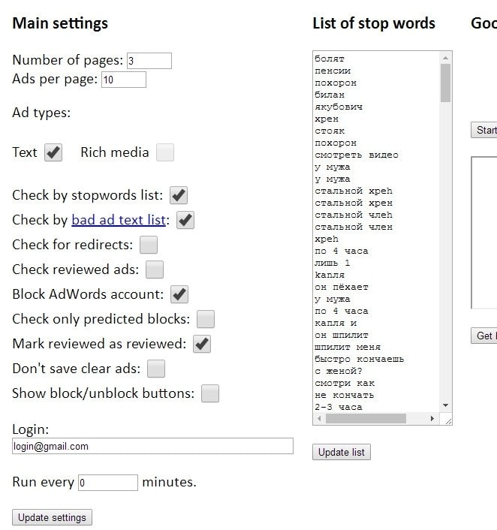Enable Don't save clear ads
The image size is (497, 530).
tap(156, 369)
